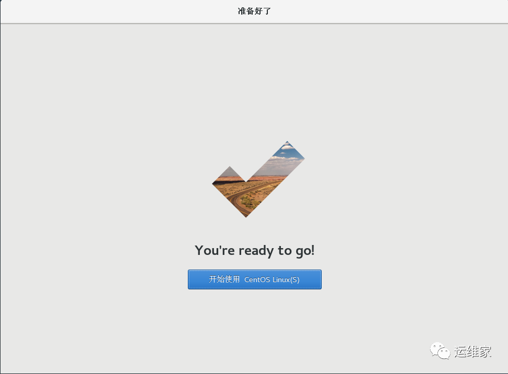Click the 准备好了 title bar text
508x374 pixels.
click(254, 11)
